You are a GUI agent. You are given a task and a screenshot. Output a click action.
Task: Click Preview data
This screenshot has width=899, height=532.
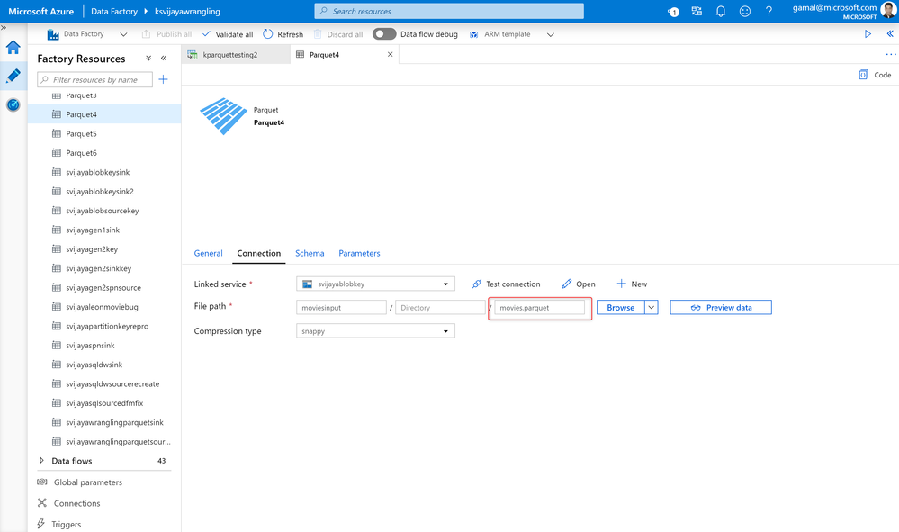pyautogui.click(x=721, y=307)
